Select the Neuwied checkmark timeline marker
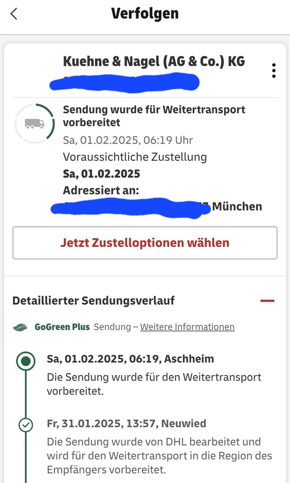290x483 pixels. [26, 425]
